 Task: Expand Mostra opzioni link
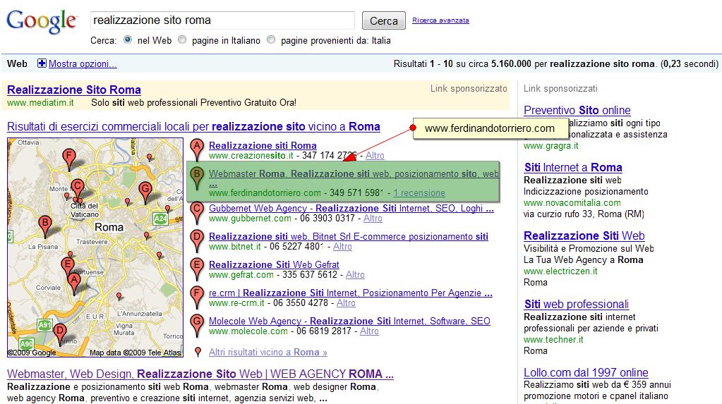click(x=83, y=63)
